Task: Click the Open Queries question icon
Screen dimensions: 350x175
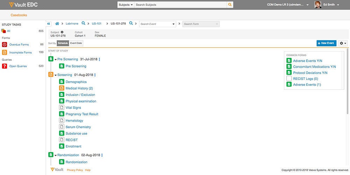Action: 4,66
